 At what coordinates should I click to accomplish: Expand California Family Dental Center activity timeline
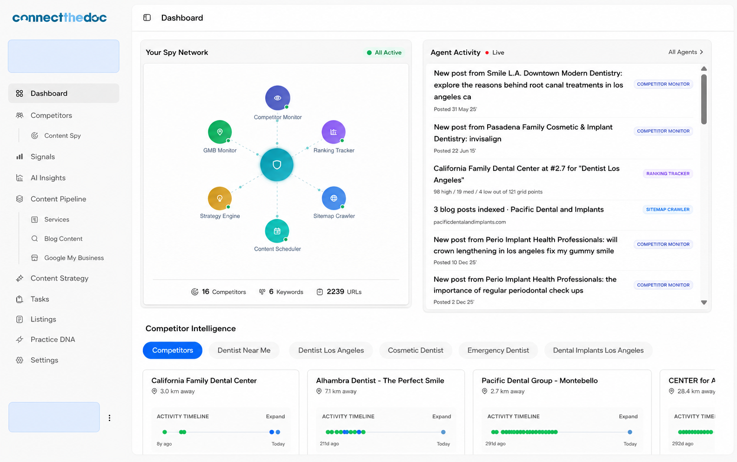click(x=275, y=416)
